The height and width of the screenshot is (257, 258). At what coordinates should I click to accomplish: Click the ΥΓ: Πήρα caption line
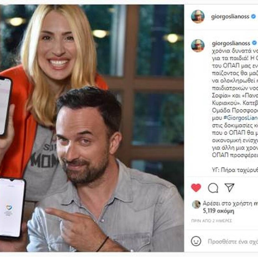(235, 170)
